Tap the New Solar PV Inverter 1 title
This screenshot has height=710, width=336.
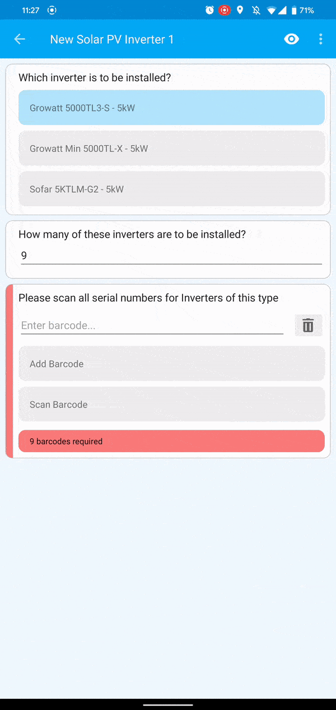[x=112, y=39]
